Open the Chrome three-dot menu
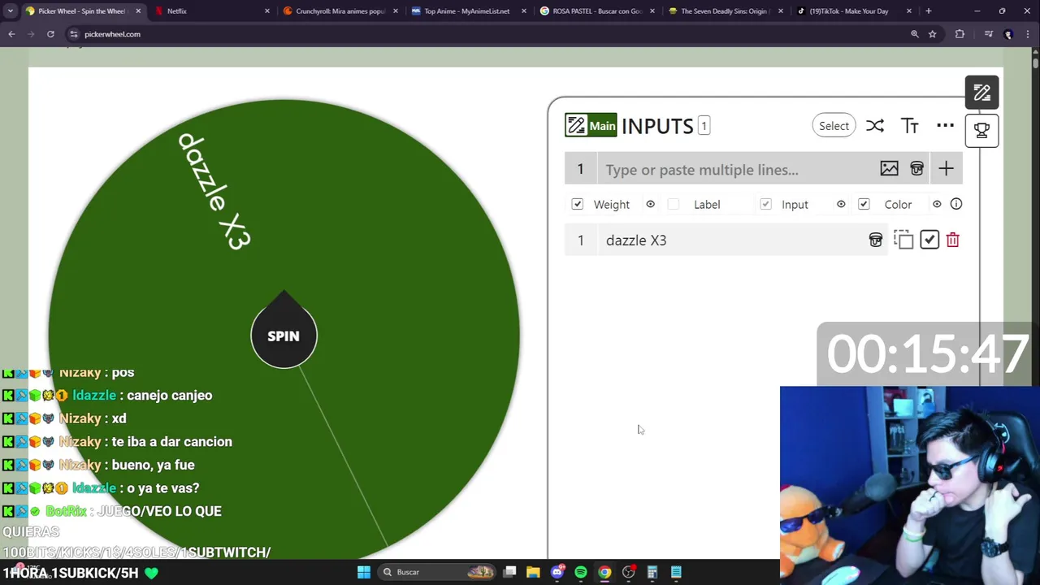Image resolution: width=1040 pixels, height=585 pixels. click(1029, 34)
